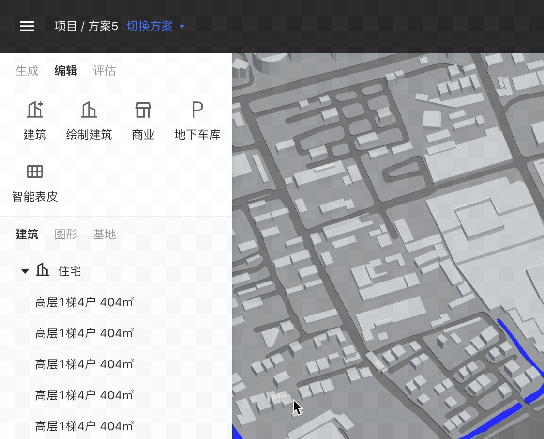Click the dropdown arrow next to 切换方案
Image resolution: width=544 pixels, height=439 pixels.
[x=182, y=27]
